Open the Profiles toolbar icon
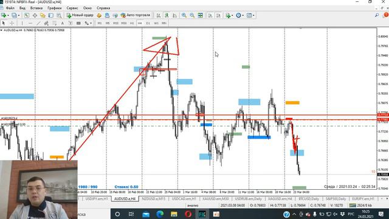 (x=15, y=15)
